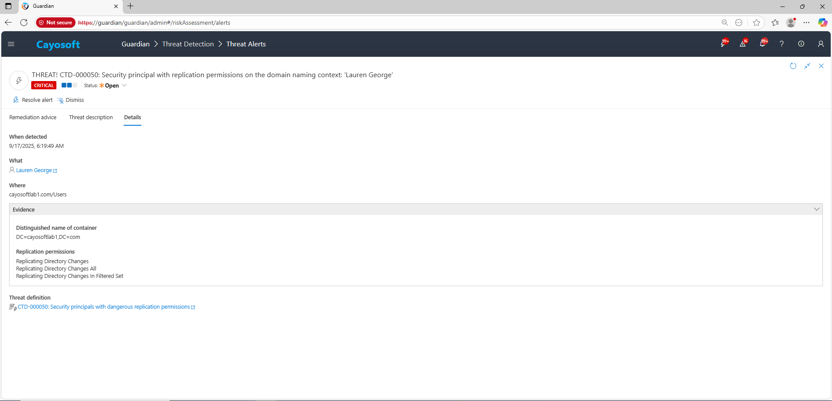Viewport: 832px width, 401px height.
Task: Expand the Status Open dropdown
Action: pos(124,85)
